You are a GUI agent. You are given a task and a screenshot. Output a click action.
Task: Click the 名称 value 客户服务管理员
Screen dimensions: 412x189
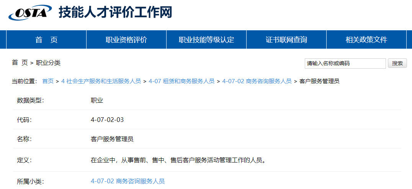click(x=112, y=139)
